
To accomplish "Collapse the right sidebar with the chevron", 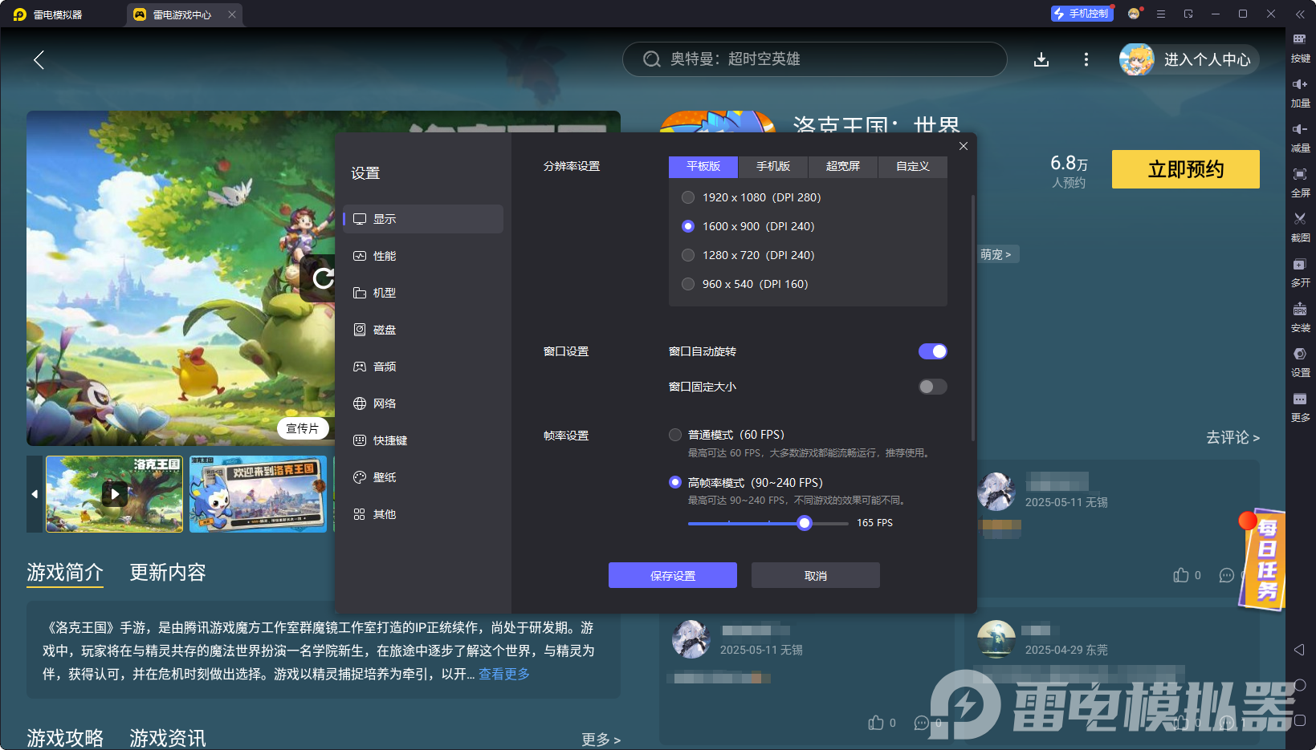I will [x=1302, y=14].
